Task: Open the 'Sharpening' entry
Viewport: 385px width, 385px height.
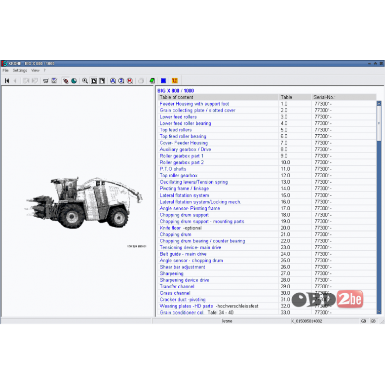Action: tap(171, 273)
